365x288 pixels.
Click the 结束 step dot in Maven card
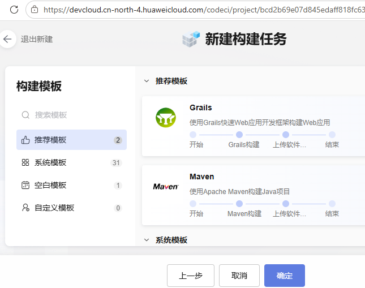tap(332, 204)
